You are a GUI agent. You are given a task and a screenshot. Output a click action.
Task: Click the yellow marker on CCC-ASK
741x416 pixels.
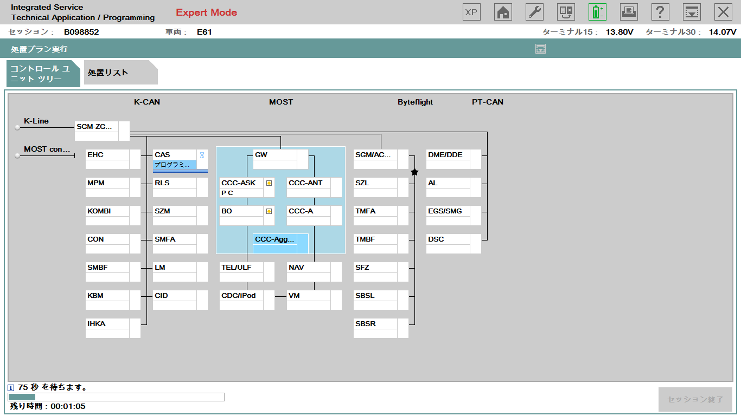click(x=269, y=183)
